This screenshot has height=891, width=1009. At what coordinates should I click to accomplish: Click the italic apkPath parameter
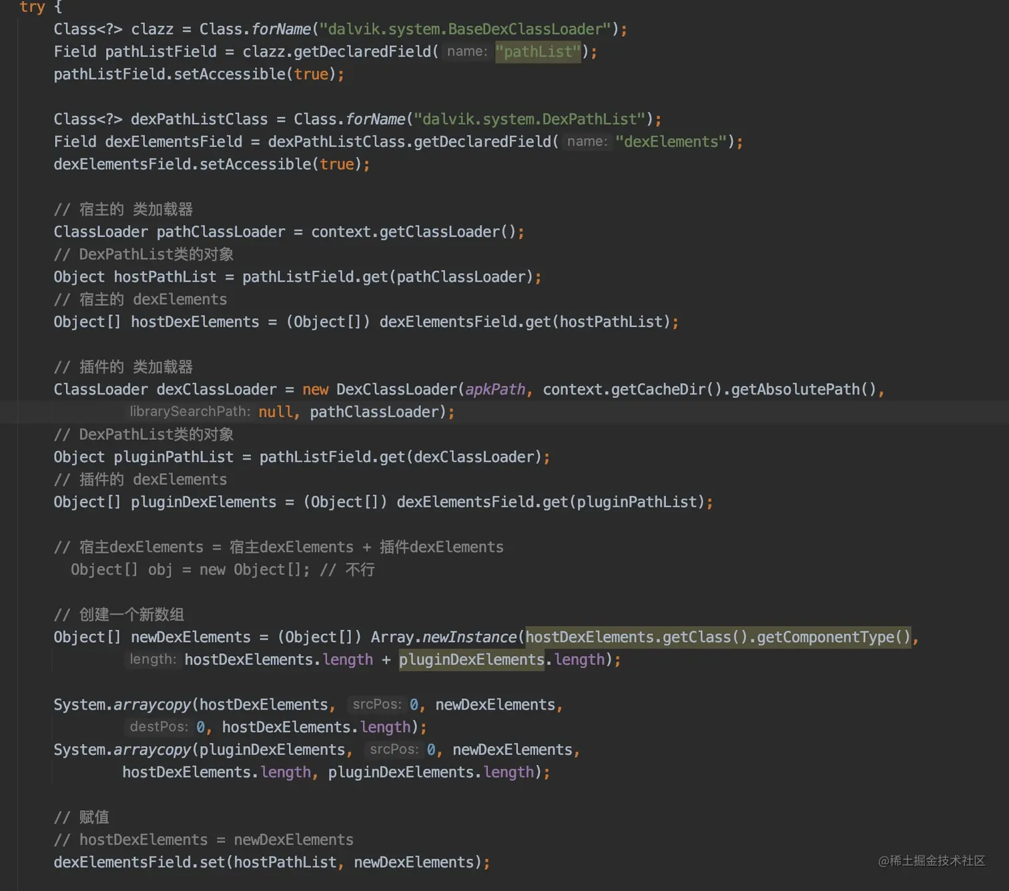[x=495, y=389]
